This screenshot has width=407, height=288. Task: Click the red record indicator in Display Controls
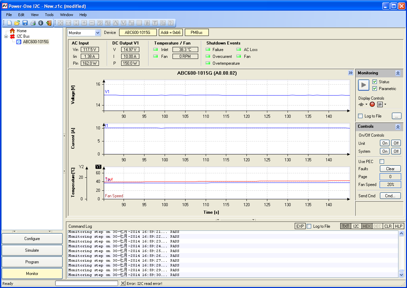tap(372, 104)
